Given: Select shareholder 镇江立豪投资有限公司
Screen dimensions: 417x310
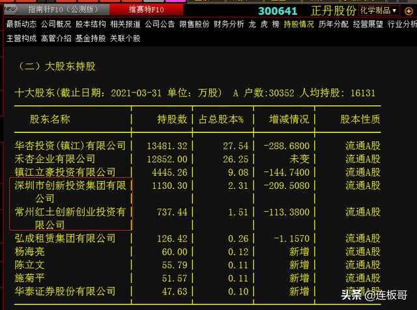Looking at the screenshot, I should (65, 173).
